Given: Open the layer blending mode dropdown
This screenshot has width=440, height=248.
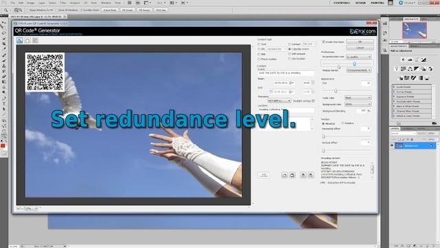Looking at the screenshot, I should (x=403, y=134).
